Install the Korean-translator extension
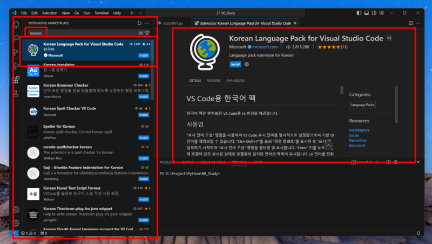432x244 pixels. tap(144, 76)
